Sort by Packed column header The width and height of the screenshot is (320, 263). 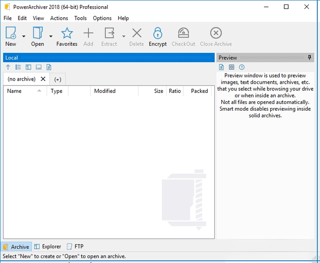(x=198, y=91)
